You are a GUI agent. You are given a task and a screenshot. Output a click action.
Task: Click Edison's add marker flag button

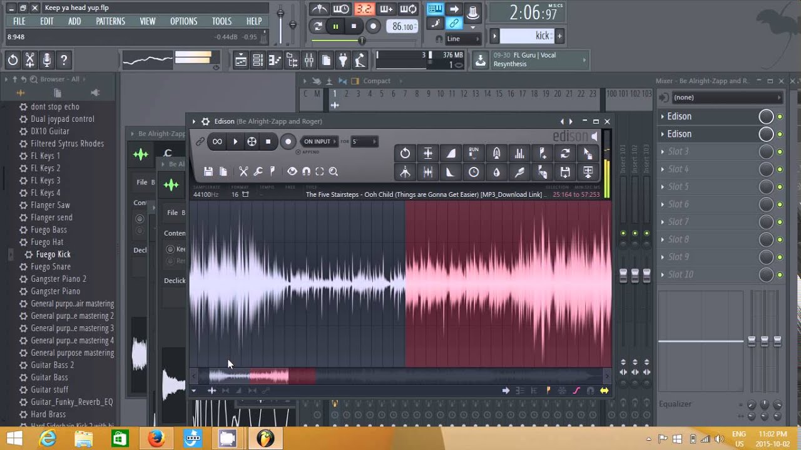point(542,153)
